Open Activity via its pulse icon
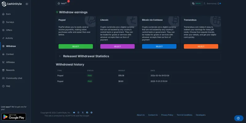Viewport: 246px width, 123px height. [3, 38]
